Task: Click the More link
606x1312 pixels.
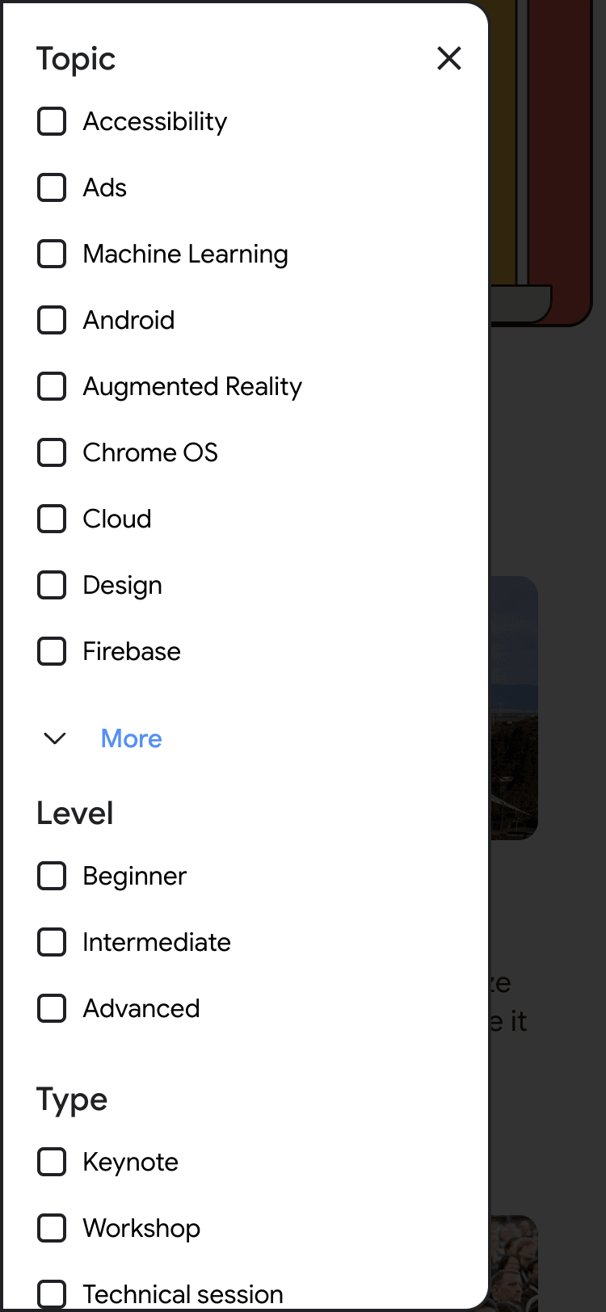Action: [132, 738]
